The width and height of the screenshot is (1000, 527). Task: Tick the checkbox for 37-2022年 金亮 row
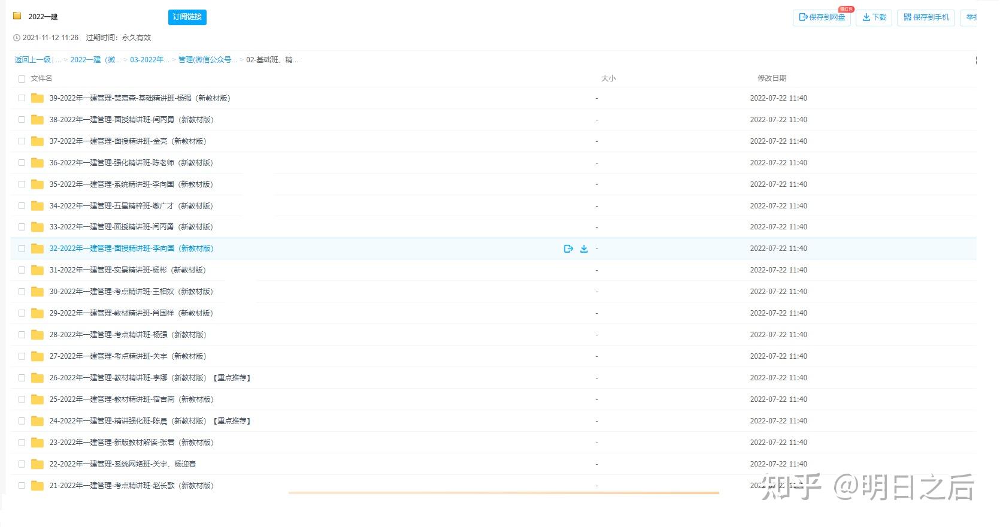[22, 141]
